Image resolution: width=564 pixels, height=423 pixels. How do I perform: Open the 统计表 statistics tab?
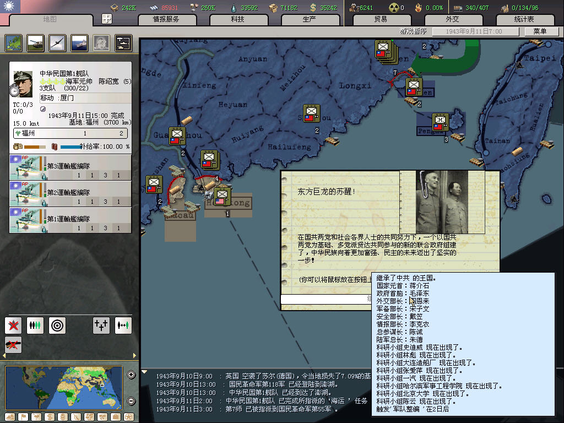[524, 19]
